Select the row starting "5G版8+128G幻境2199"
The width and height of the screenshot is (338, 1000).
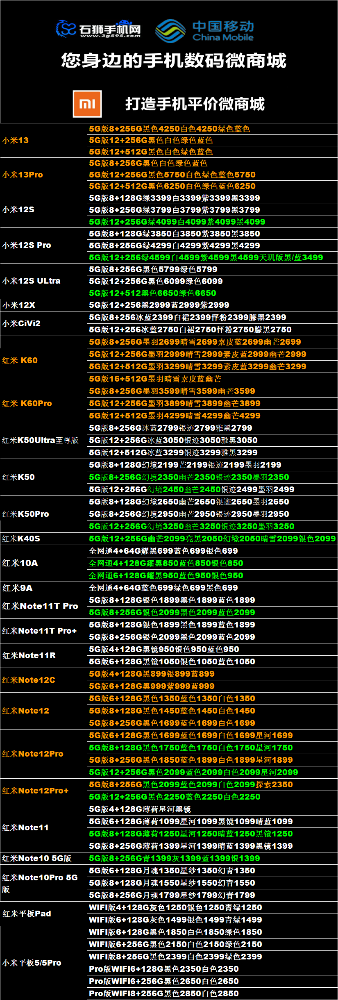pyautogui.click(x=213, y=465)
